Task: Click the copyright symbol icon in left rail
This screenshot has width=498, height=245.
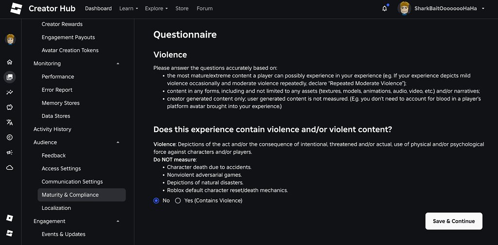Action: click(10, 137)
